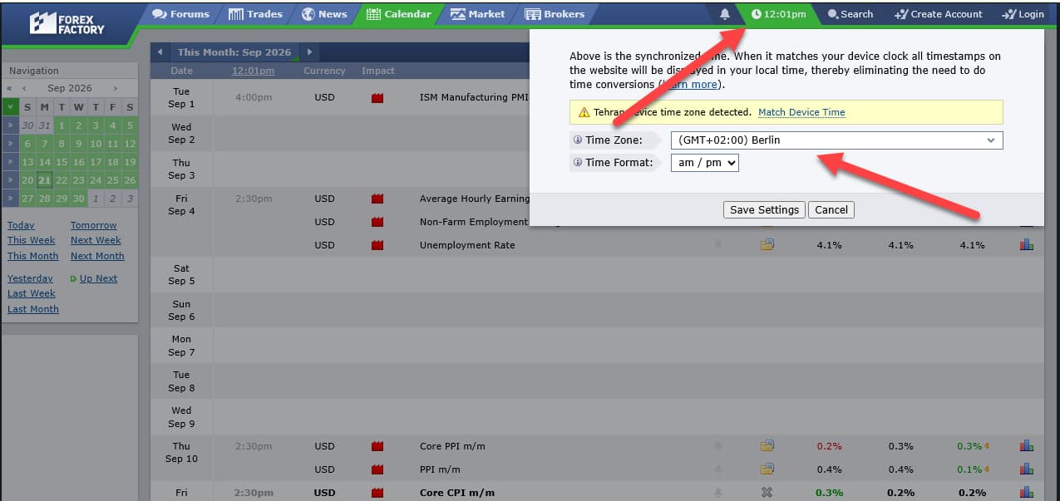Image resolution: width=1060 pixels, height=501 pixels.
Task: Click the Yesterday navigation link
Action: 30,278
